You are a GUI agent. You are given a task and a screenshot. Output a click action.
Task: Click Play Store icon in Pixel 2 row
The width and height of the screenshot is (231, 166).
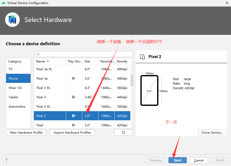(74, 116)
